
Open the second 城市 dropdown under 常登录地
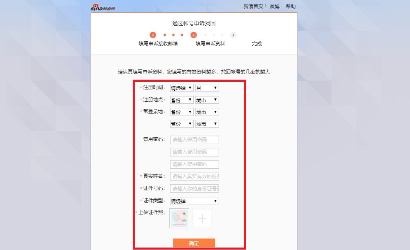[x=207, y=124]
